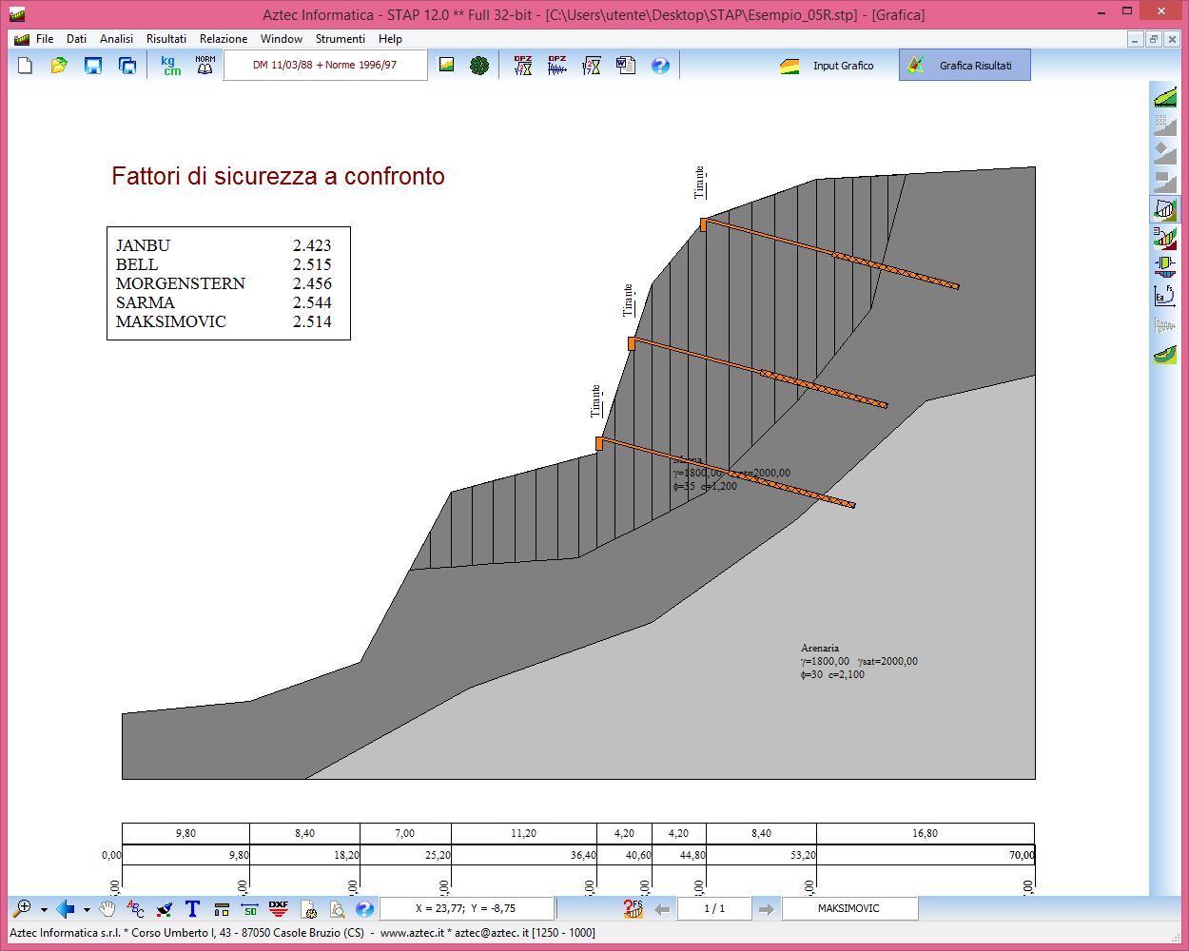Viewport: 1189px width, 951px height.
Task: Click the kg/cm units icon
Action: pos(170,66)
